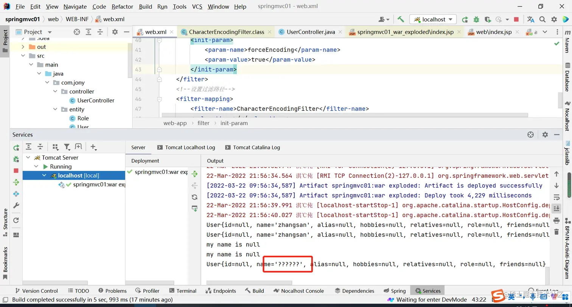Screen dimensions: 572x307
Task: Show the hidden editor tabs chevron
Action: click(x=545, y=32)
